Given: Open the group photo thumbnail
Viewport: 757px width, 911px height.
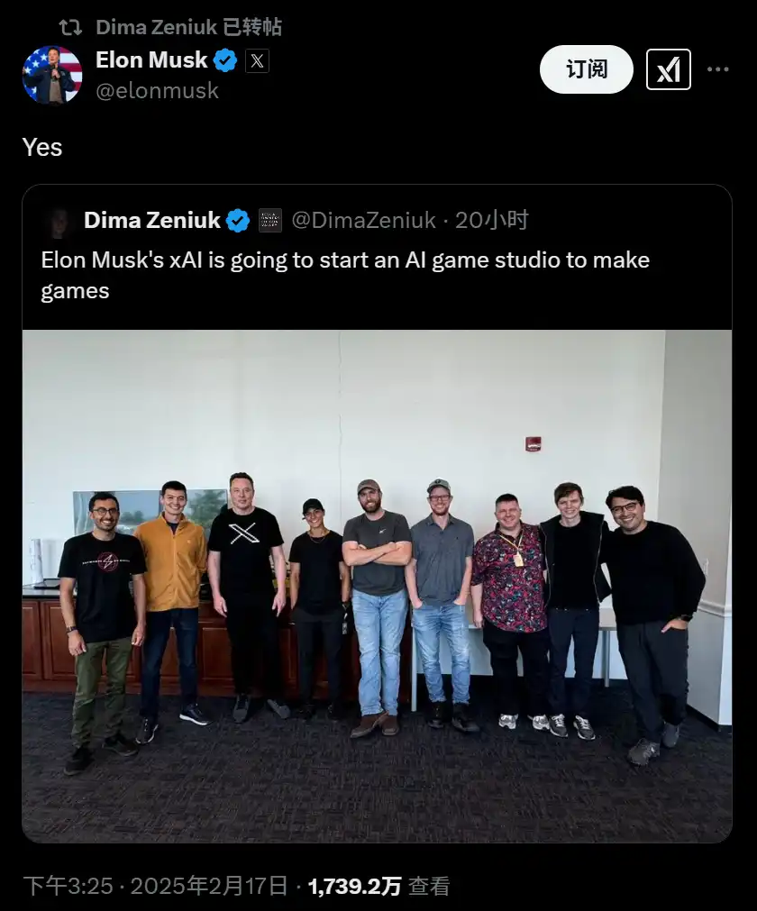Looking at the screenshot, I should click(377, 586).
